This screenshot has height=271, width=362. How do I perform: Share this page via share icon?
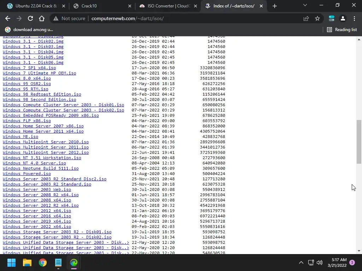click(306, 18)
